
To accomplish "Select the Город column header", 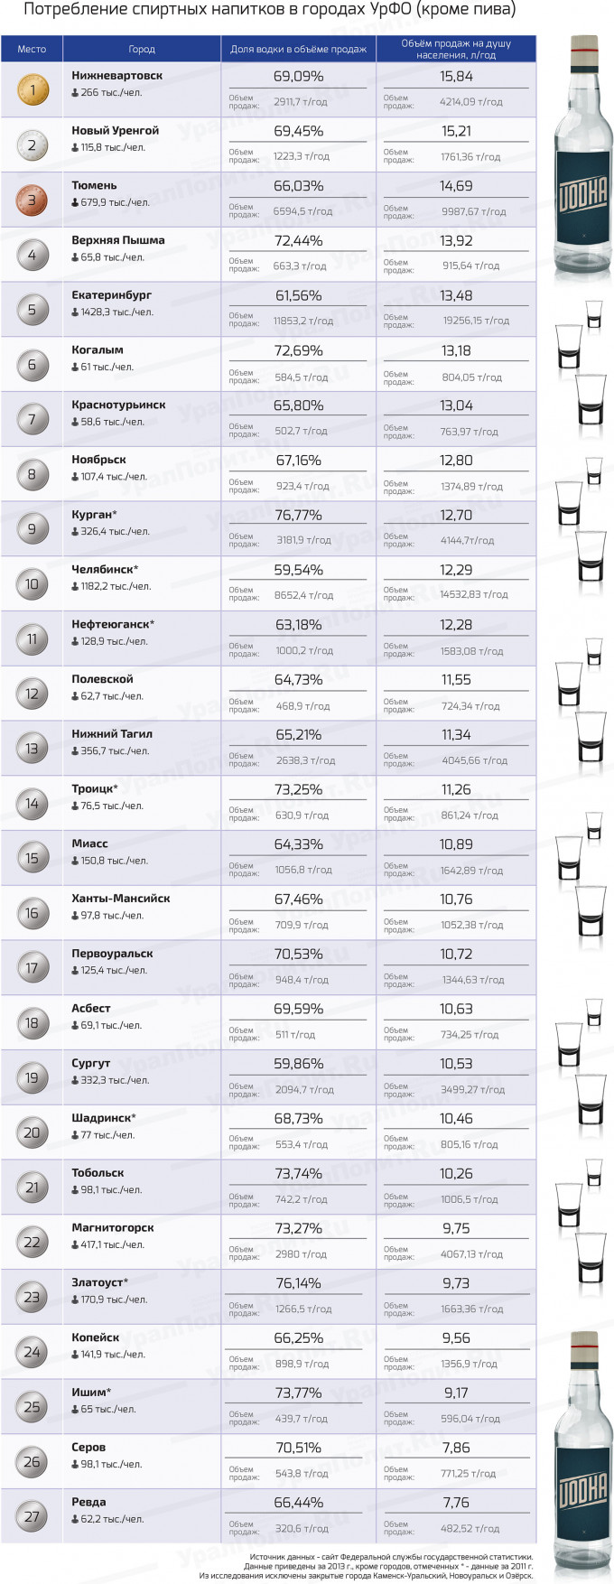I will 142,49.
